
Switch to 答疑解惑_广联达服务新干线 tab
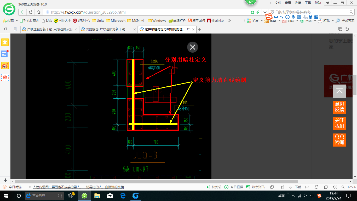click(x=108, y=29)
